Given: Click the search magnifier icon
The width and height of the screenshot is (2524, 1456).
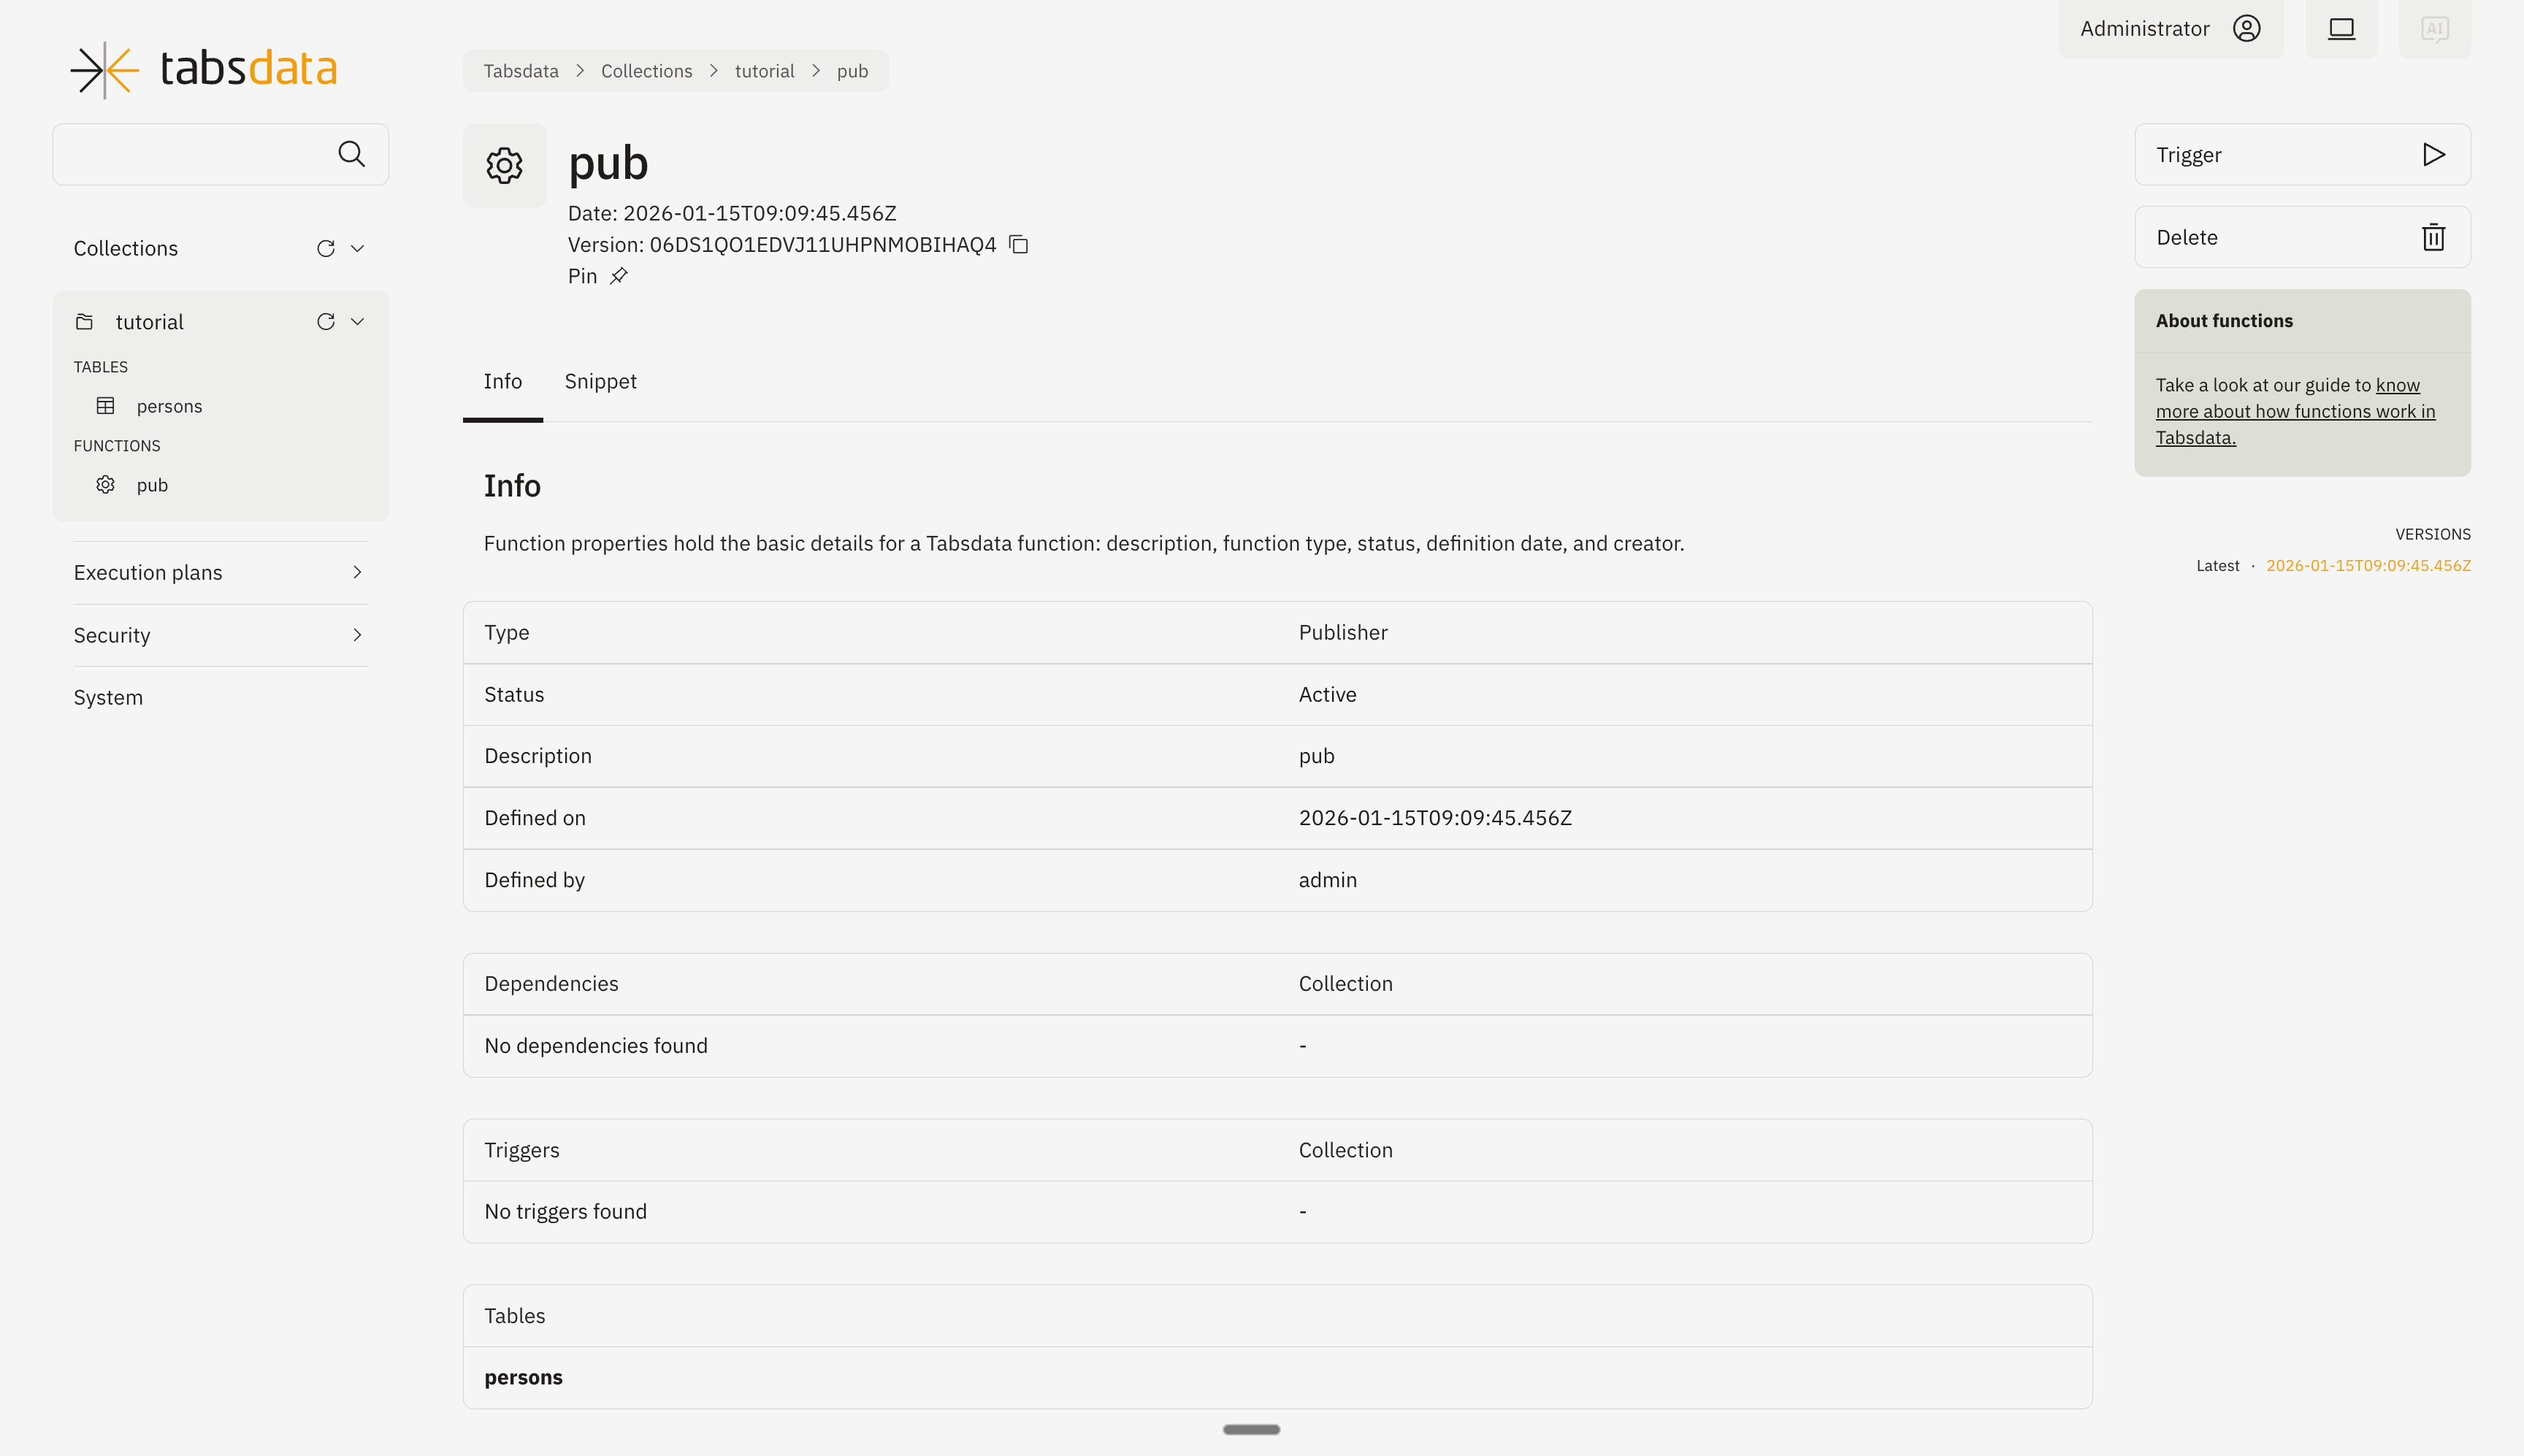Looking at the screenshot, I should pyautogui.click(x=351, y=154).
